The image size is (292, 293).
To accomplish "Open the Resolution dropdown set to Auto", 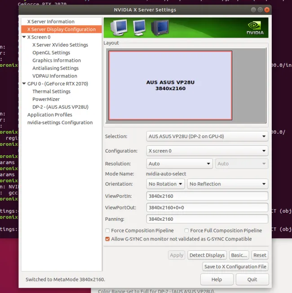I will tap(179, 164).
